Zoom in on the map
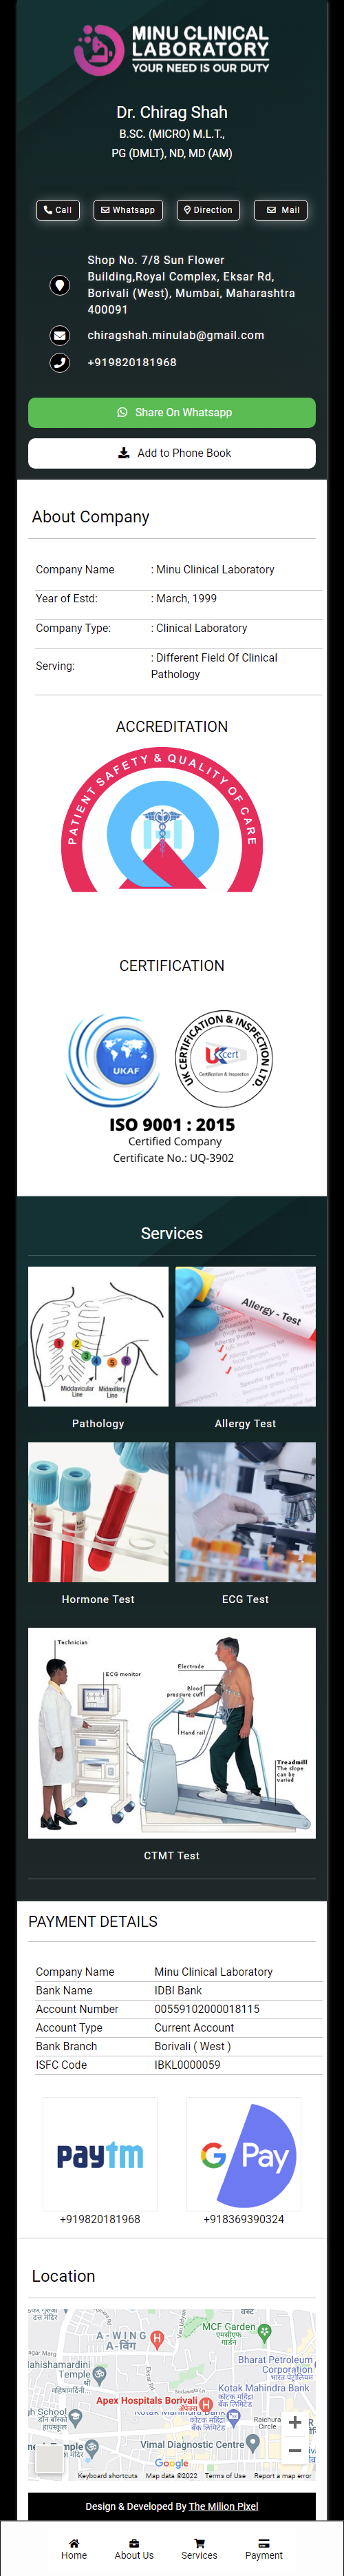 coord(295,2422)
